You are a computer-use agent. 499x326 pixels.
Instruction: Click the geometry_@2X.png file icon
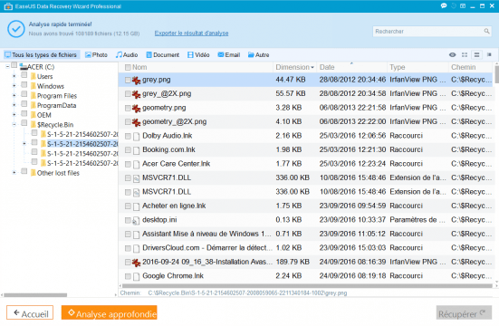[x=136, y=122]
